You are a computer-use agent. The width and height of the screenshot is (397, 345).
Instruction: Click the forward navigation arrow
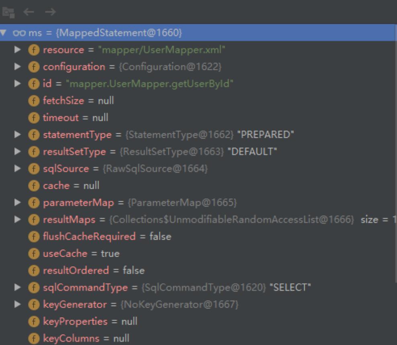click(x=50, y=12)
